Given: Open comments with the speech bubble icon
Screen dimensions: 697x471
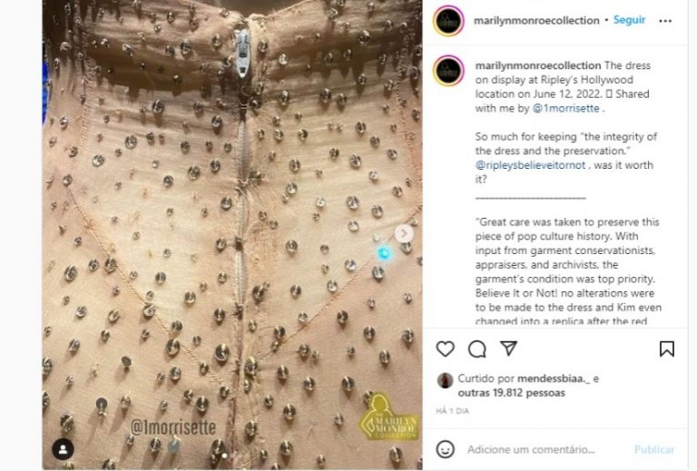Looking at the screenshot, I should tap(477, 348).
